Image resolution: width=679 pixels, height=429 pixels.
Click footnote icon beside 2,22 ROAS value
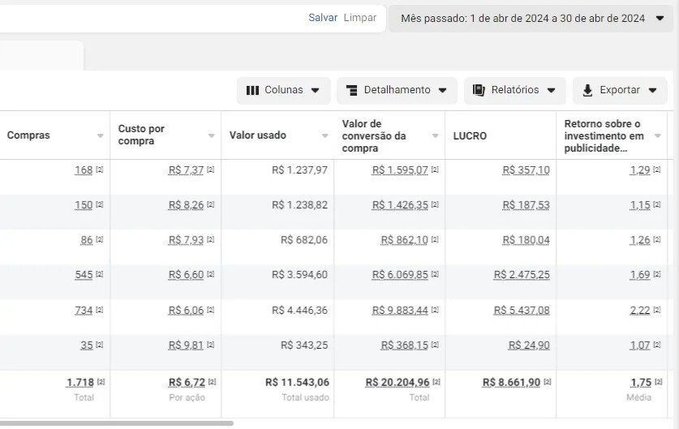click(657, 311)
